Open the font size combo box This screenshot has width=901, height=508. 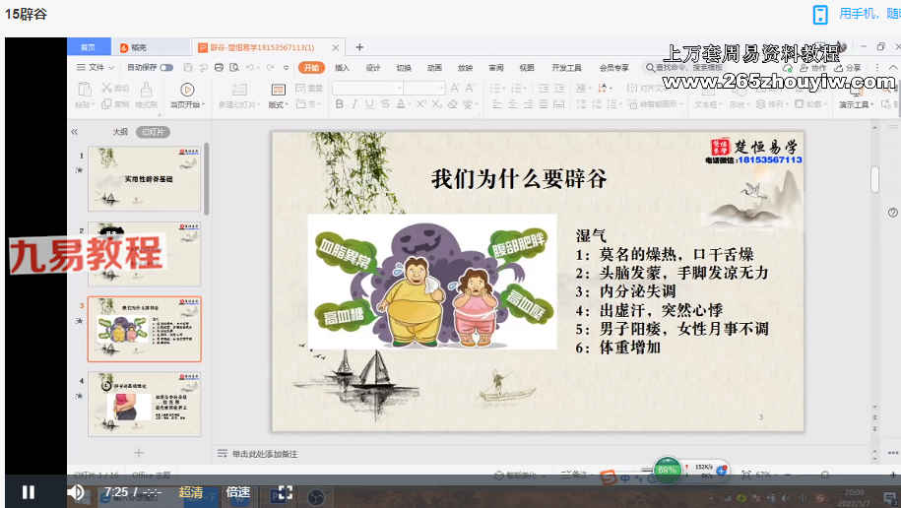tap(424, 88)
